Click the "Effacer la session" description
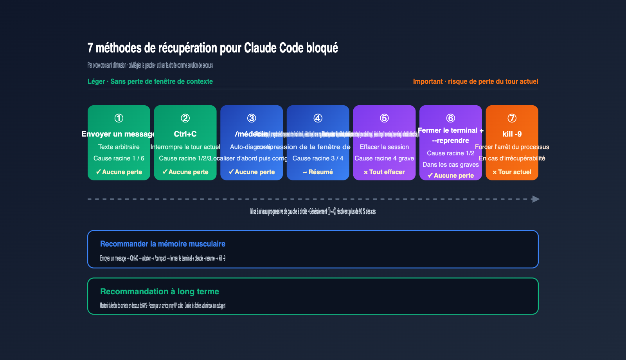Image resolution: width=626 pixels, height=360 pixels. pyautogui.click(x=384, y=147)
